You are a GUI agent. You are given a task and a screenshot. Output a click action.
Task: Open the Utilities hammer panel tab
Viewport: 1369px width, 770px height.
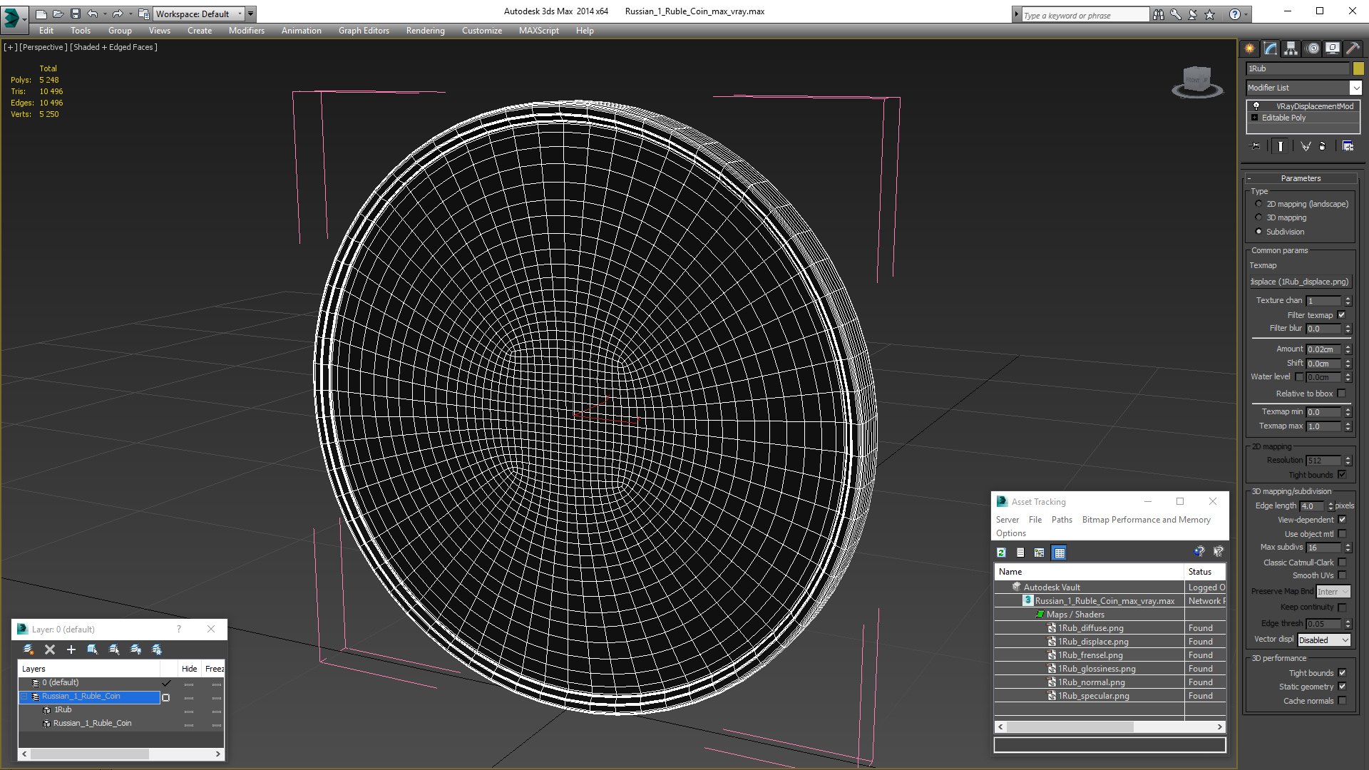(1353, 48)
